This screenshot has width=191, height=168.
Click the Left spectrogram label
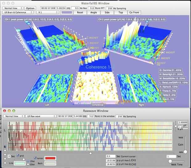[x=47, y=105]
